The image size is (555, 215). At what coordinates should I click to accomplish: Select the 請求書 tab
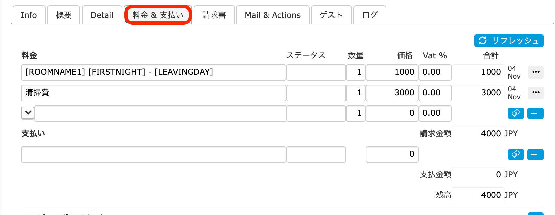214,15
